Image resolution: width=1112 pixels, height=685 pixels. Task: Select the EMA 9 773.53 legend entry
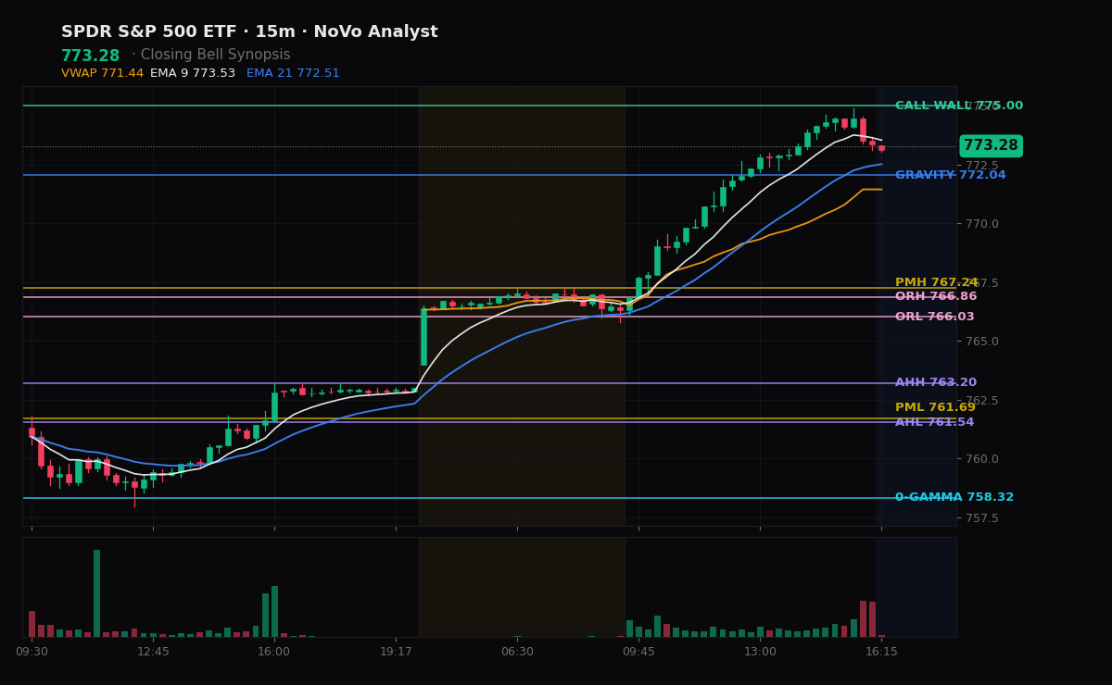pos(193,74)
